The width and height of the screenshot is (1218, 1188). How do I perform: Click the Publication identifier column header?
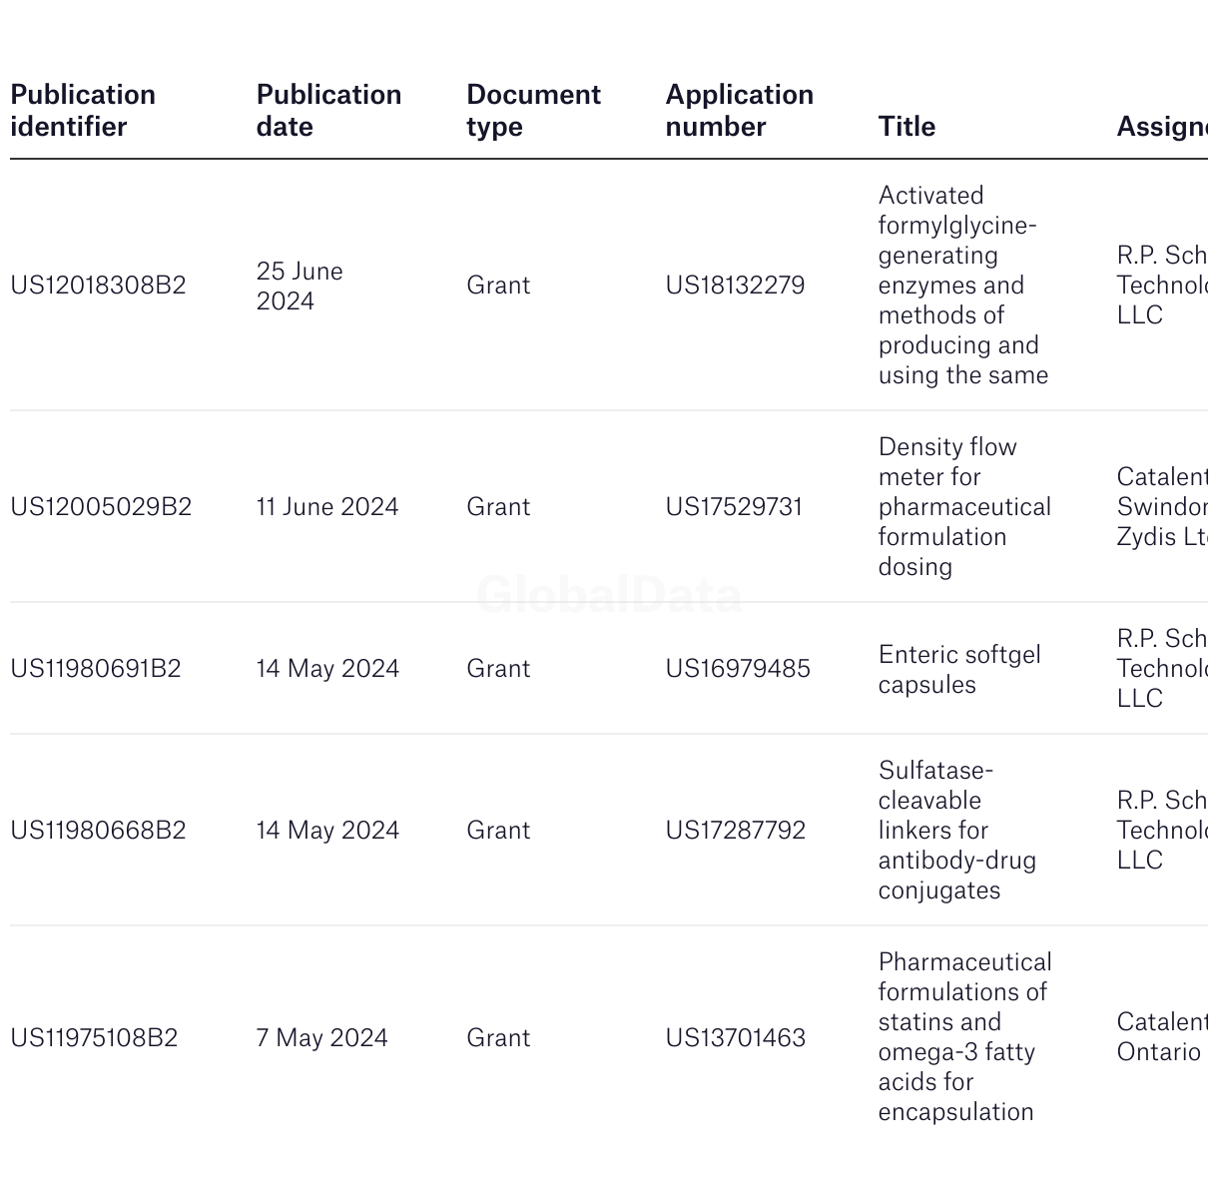pos(83,111)
